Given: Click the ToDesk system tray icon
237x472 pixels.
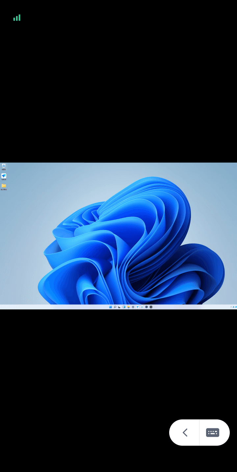Looking at the screenshot, I should tap(236, 307).
